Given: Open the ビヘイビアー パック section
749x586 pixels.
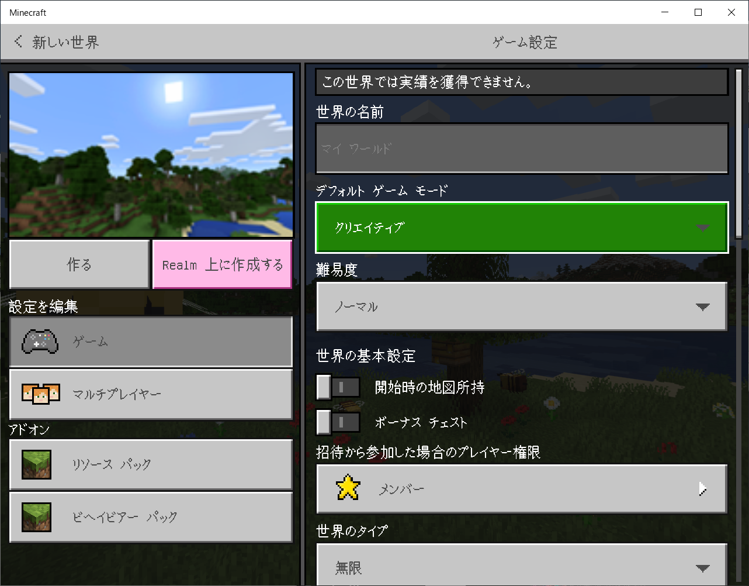Looking at the screenshot, I should coord(151,517).
